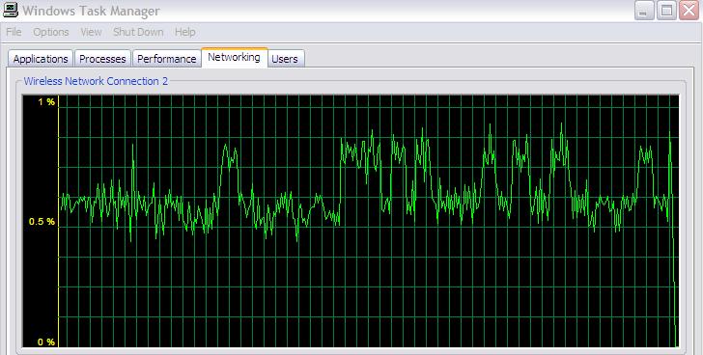Close the Windows Task Manager window
The height and width of the screenshot is (355, 703).
689,11
